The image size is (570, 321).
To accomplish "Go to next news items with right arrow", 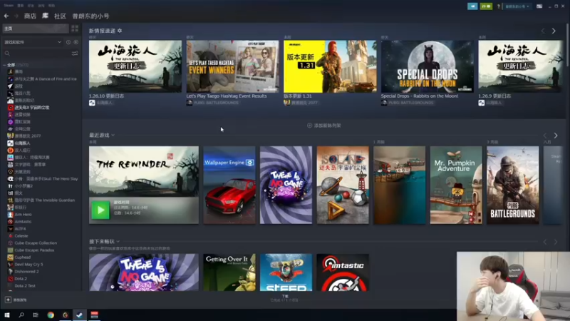I will tap(554, 31).
